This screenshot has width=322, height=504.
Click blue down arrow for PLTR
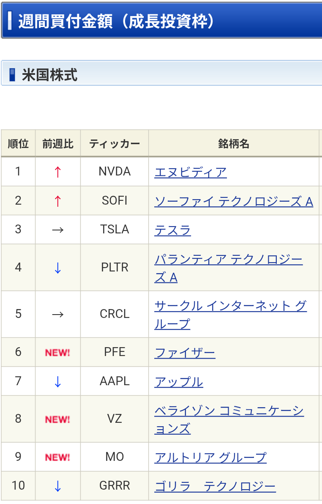tap(58, 268)
